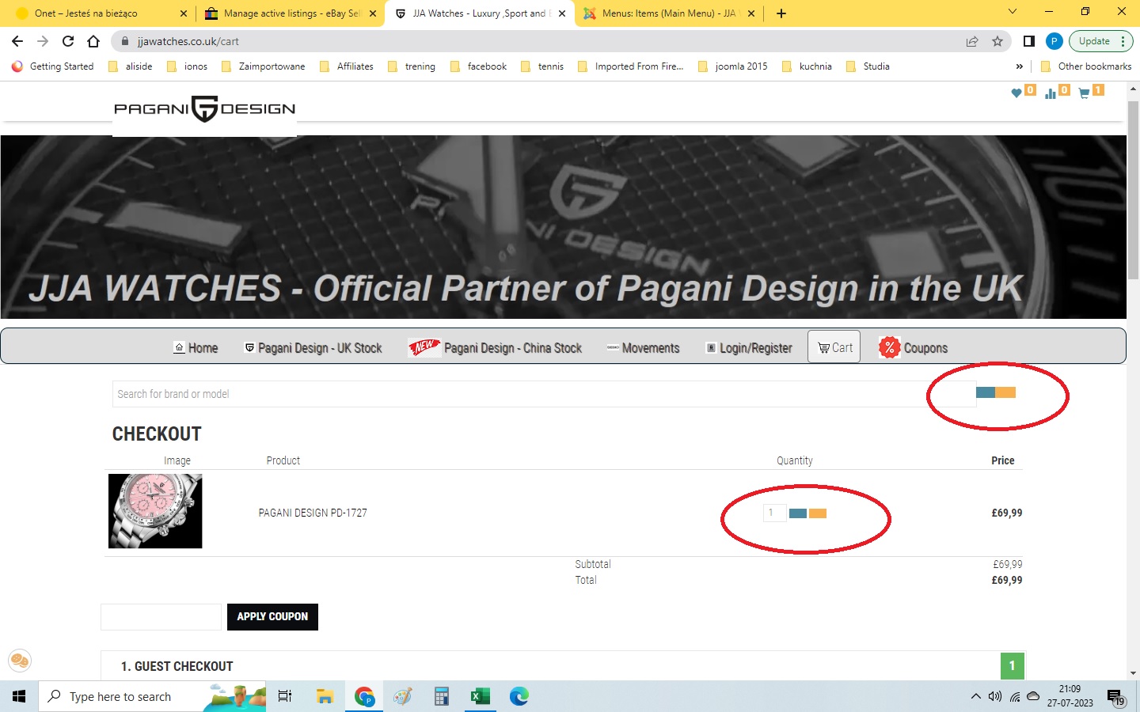Click the coupon code input field
The width and height of the screenshot is (1140, 712).
click(x=161, y=617)
